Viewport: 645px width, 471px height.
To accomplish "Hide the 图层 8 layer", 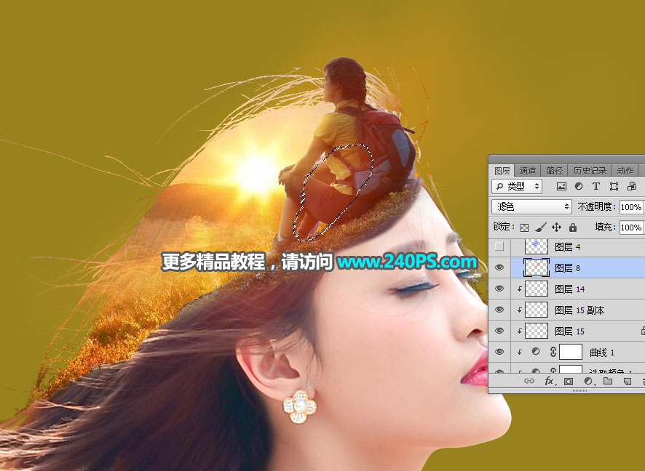I will point(499,267).
